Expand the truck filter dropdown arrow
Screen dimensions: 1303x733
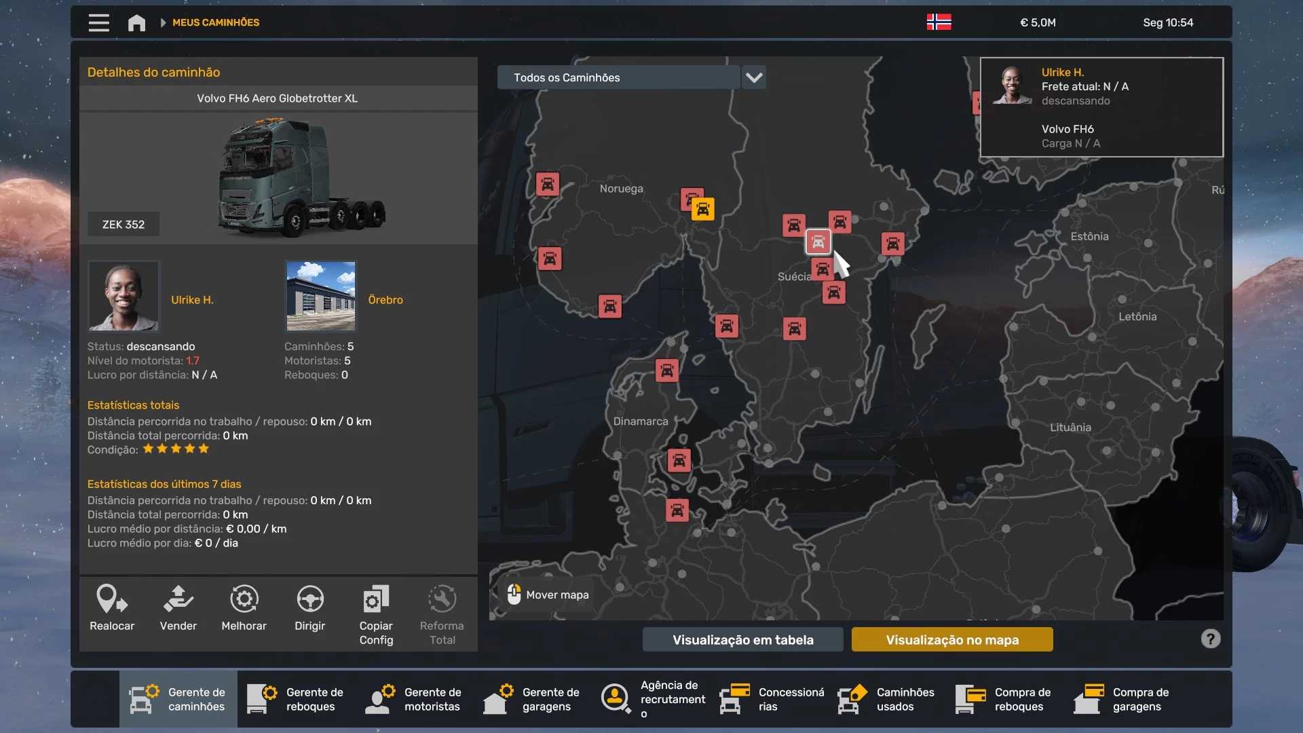pos(754,77)
